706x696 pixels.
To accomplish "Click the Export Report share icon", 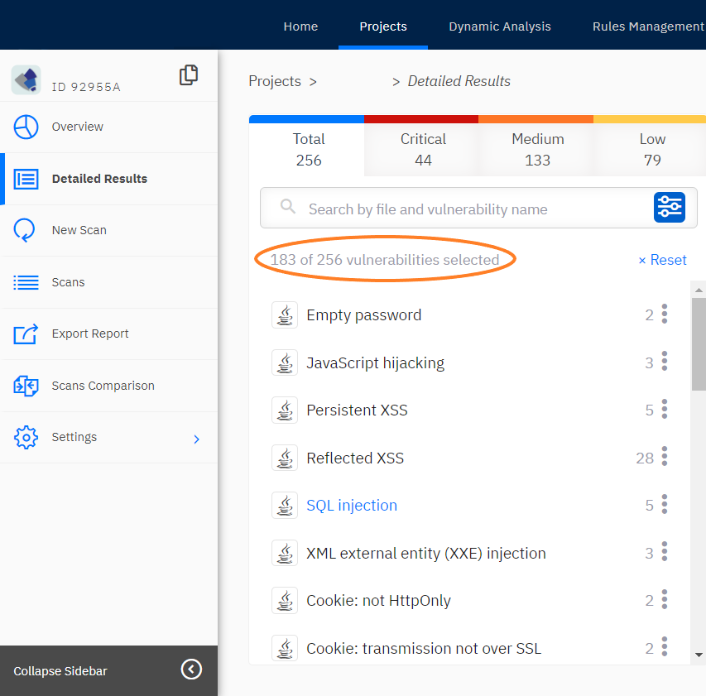I will click(26, 334).
